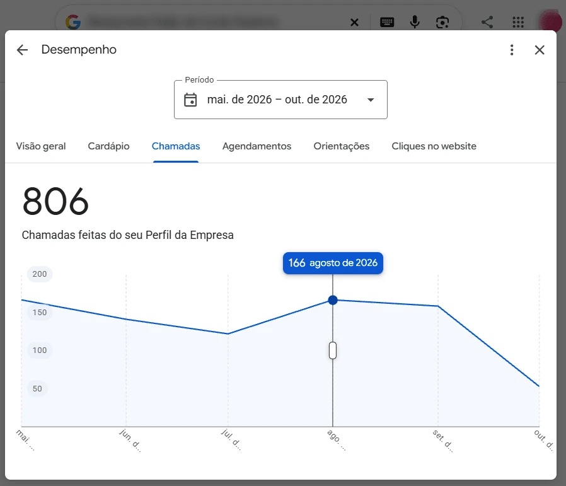Viewport: 566px width, 486px height.
Task: Clear the search box with the X icon
Action: click(354, 23)
